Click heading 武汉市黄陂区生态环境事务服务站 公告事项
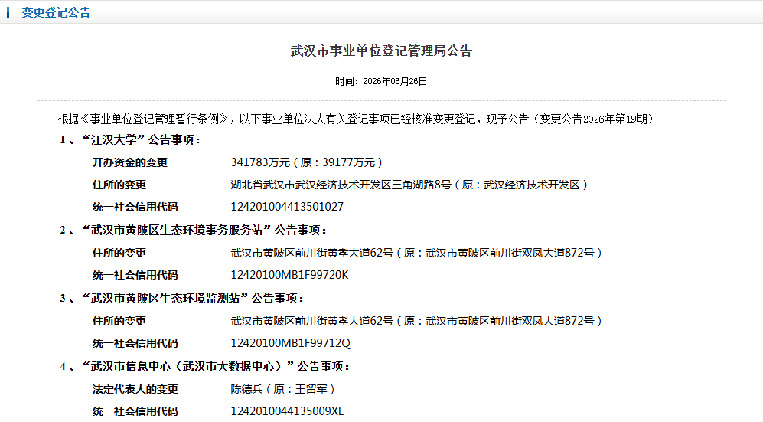Screen dimensions: 763x422 pyautogui.click(x=193, y=231)
